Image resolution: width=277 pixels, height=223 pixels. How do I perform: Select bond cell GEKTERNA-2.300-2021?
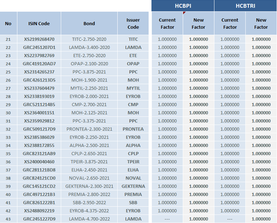89,186
